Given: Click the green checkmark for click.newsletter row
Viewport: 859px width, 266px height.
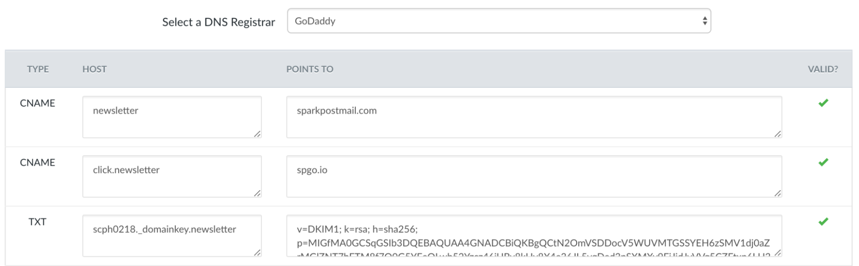Looking at the screenshot, I should tap(823, 162).
